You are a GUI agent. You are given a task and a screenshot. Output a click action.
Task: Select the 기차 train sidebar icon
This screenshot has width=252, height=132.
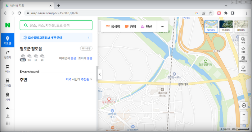[8, 97]
